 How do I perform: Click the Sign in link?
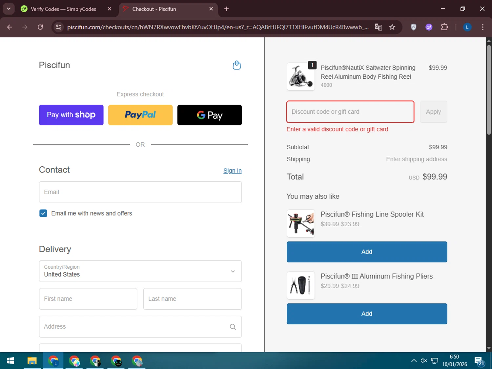[232, 171]
